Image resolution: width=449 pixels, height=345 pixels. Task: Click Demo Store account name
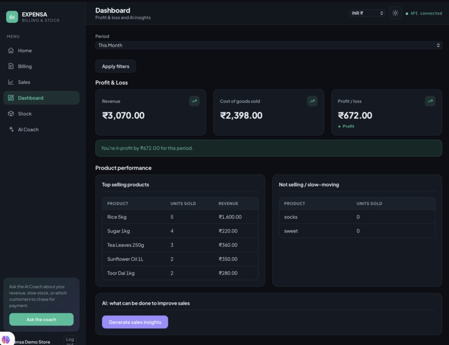pyautogui.click(x=32, y=342)
